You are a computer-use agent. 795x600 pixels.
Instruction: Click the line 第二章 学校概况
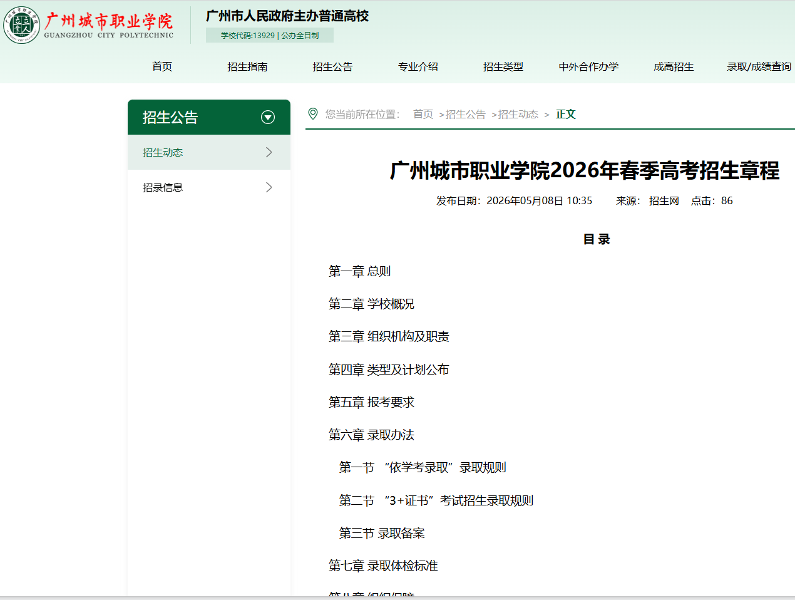[371, 304]
